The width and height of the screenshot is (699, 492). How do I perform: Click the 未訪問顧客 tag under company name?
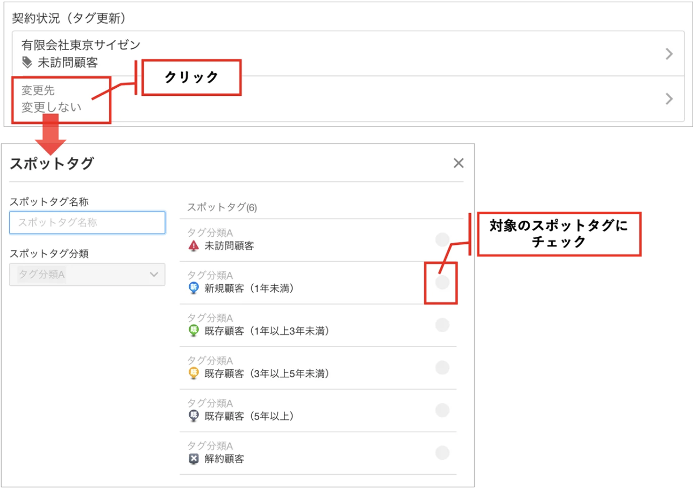coord(68,63)
